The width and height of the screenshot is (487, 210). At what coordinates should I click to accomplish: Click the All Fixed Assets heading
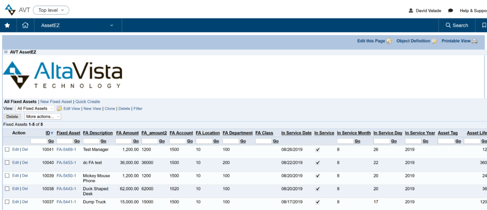click(20, 102)
